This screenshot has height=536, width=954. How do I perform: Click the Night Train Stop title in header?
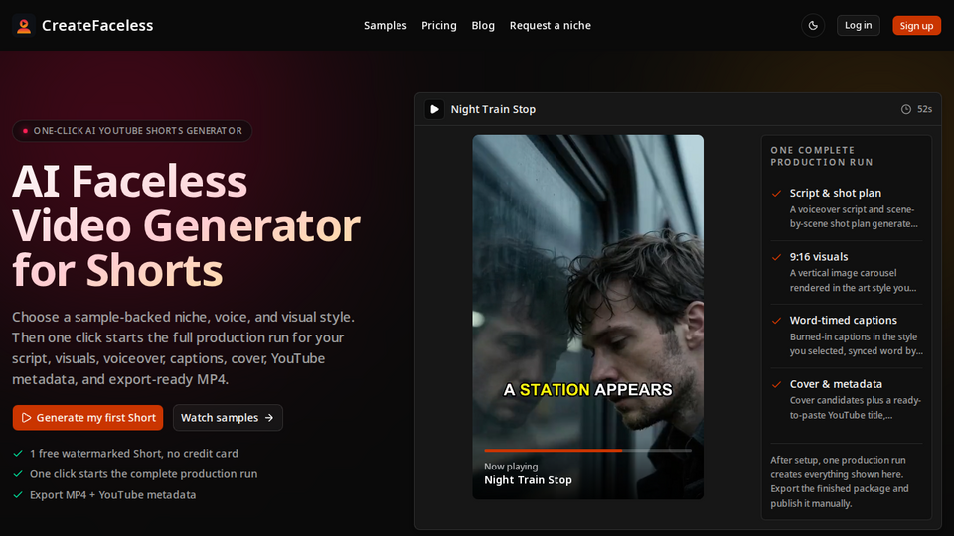pos(493,109)
